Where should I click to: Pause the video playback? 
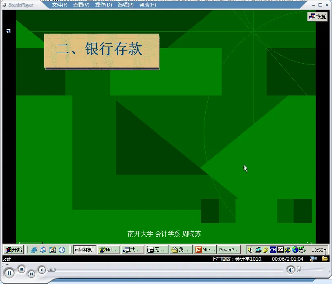click(10, 273)
